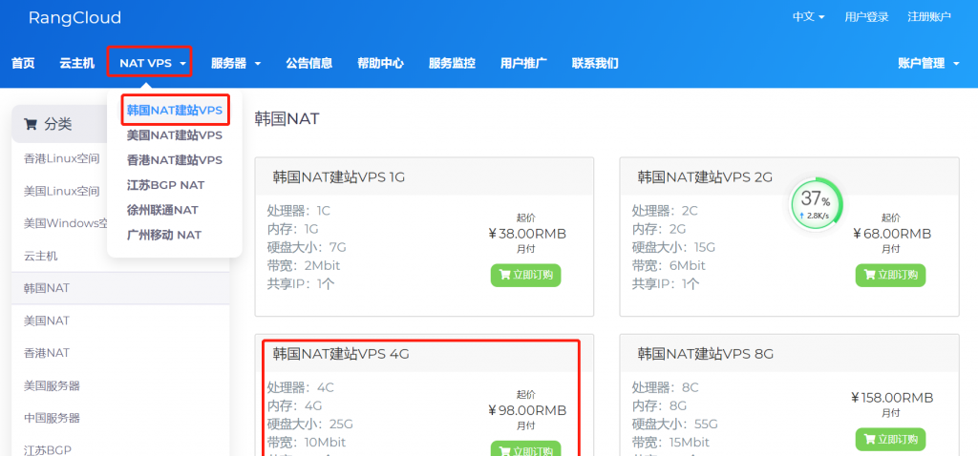Image resolution: width=978 pixels, height=456 pixels.
Task: Open 帮助中心 page
Action: (x=380, y=63)
